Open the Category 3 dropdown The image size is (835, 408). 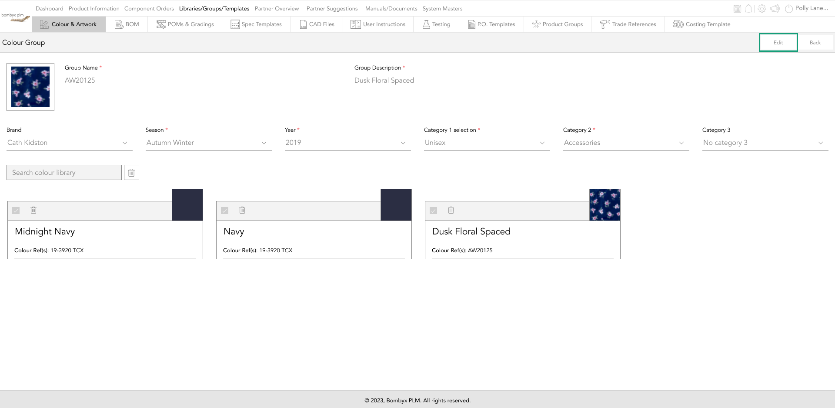click(x=765, y=143)
